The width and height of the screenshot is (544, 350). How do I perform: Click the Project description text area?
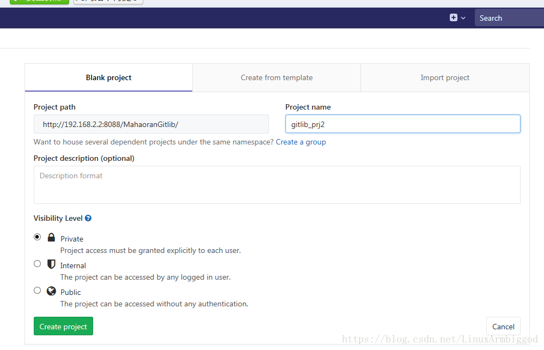277,185
